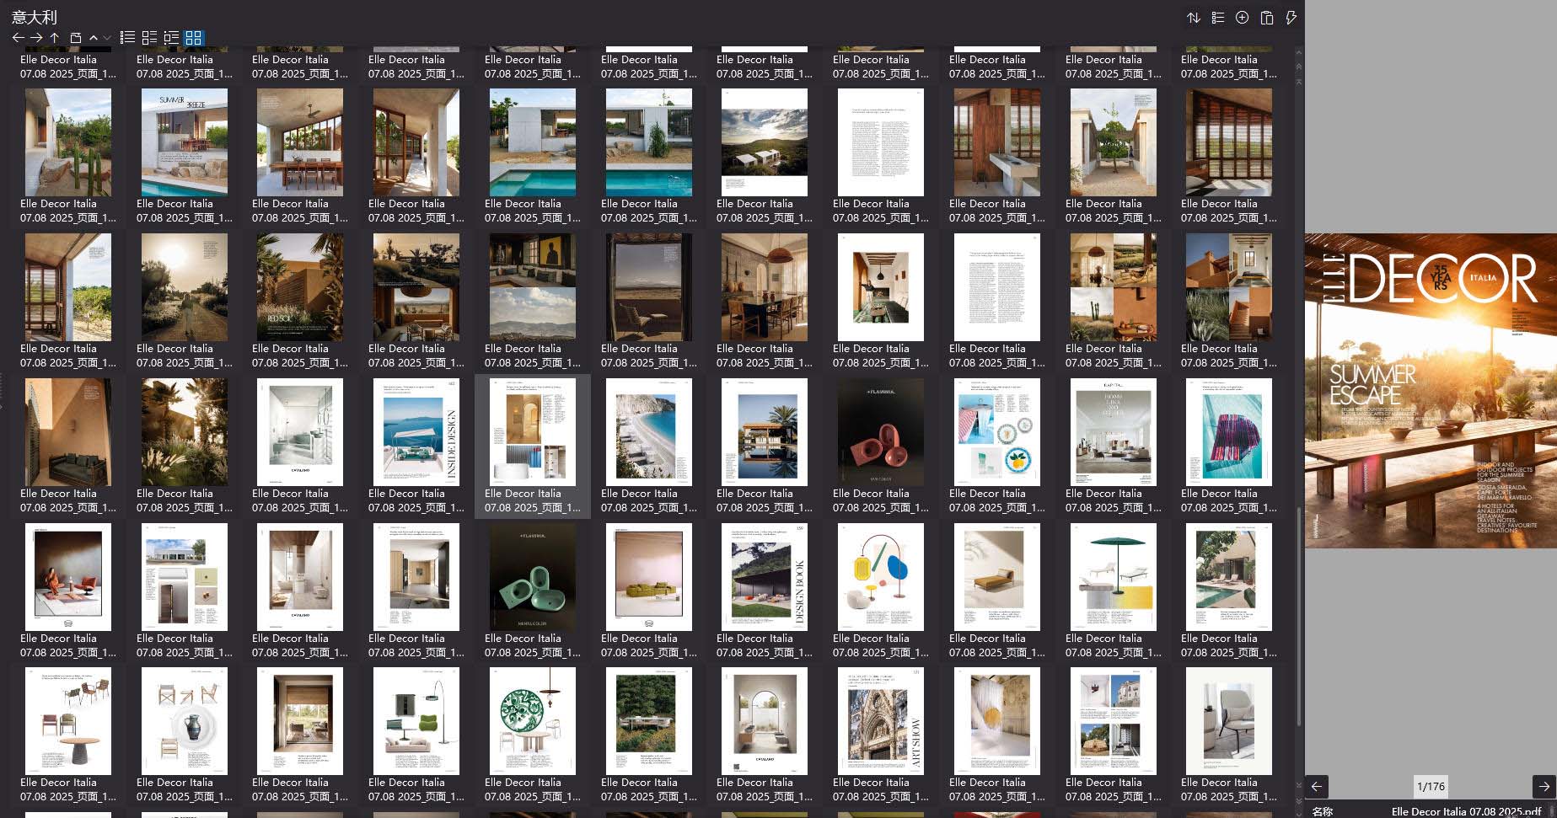This screenshot has width=1557, height=818.
Task: Go up to the parent folder
Action: (54, 38)
